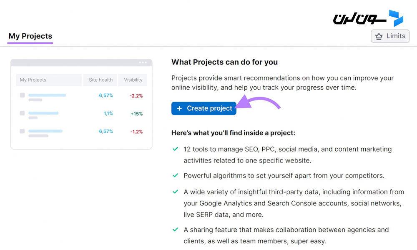Click green checkmark beside Powerful algorithms item
Viewport: 417px width, 250px height.
pos(175,175)
